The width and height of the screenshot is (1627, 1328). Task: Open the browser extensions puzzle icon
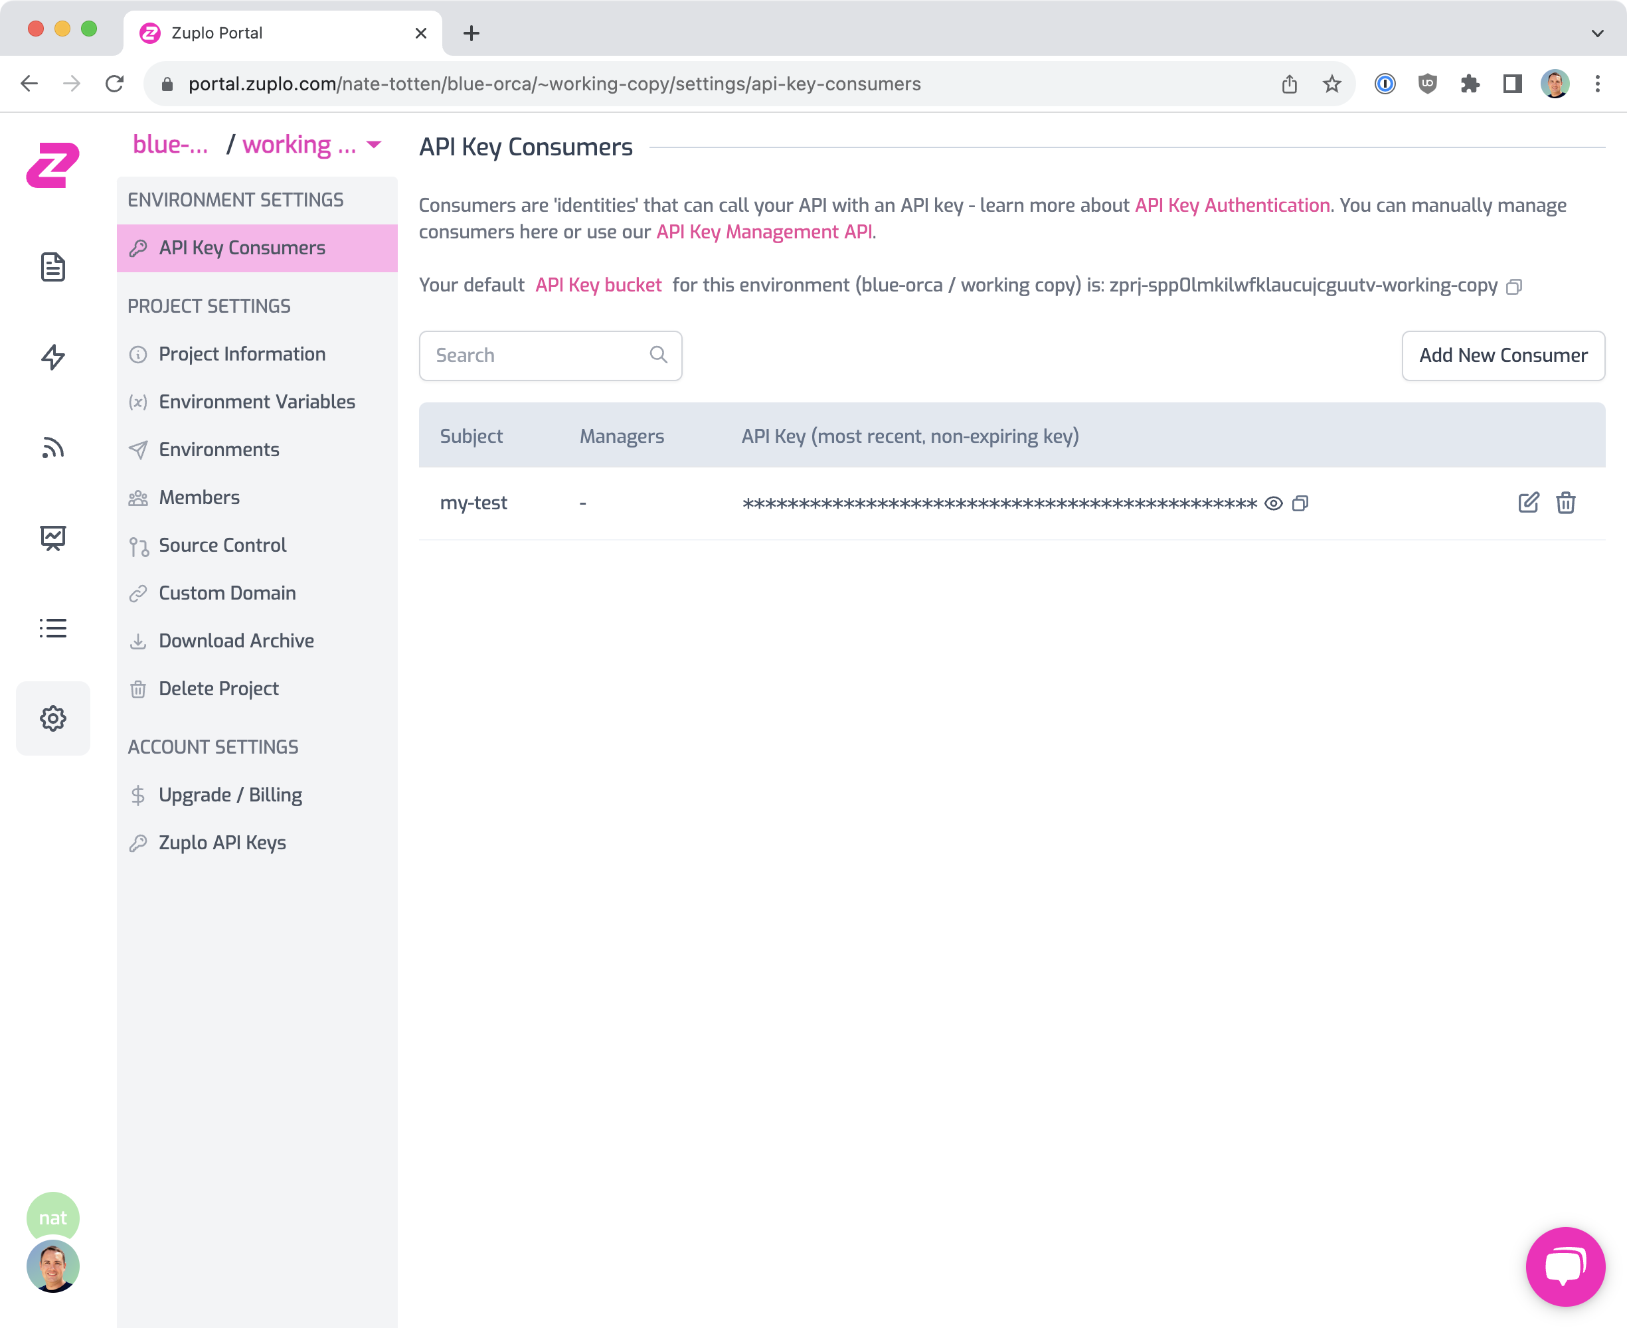pyautogui.click(x=1470, y=84)
